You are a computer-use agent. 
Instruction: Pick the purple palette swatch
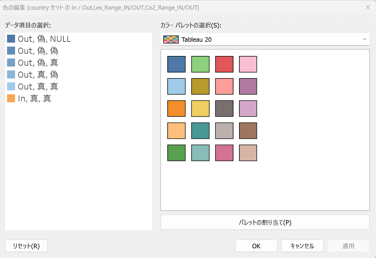(248, 86)
